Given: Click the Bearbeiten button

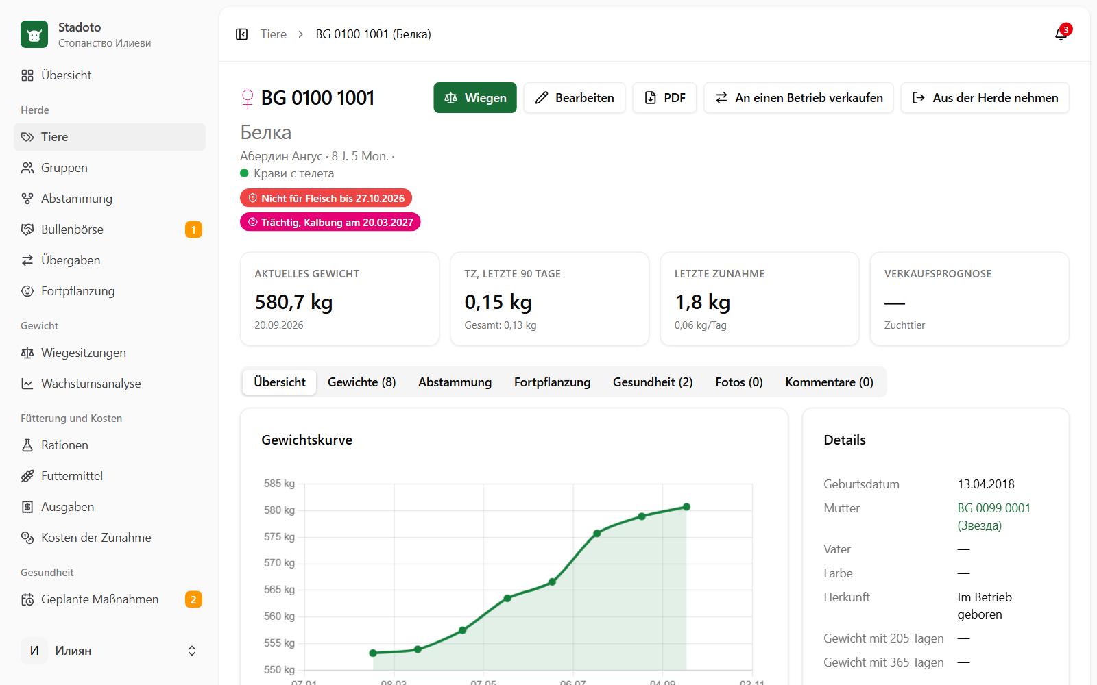Looking at the screenshot, I should 575,98.
